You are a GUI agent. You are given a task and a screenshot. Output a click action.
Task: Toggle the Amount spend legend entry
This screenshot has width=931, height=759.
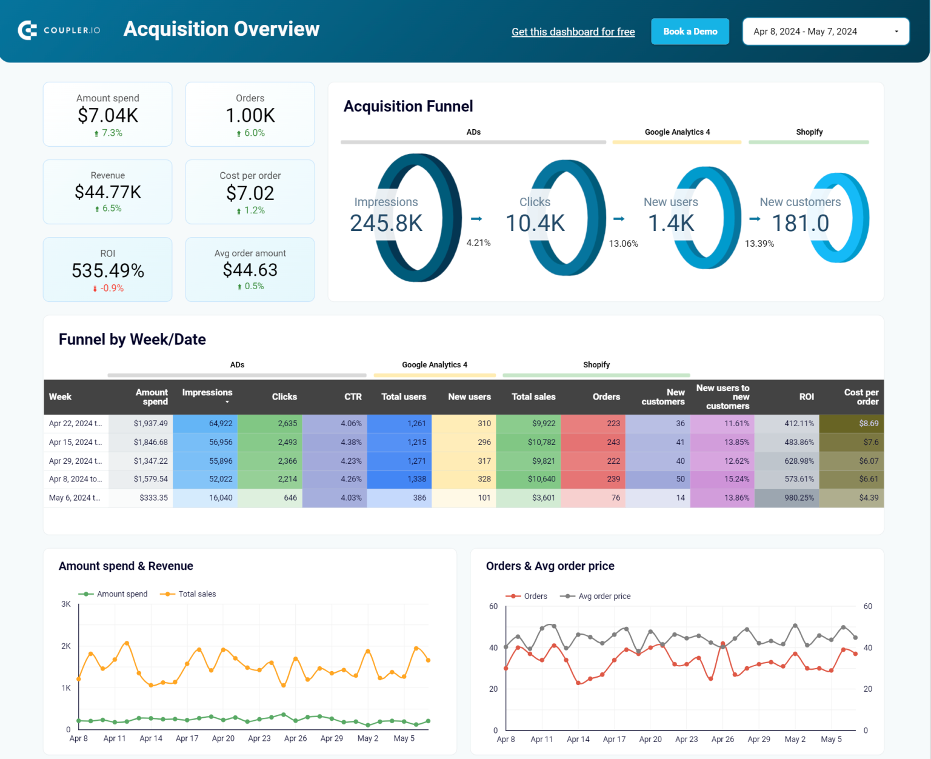(113, 594)
